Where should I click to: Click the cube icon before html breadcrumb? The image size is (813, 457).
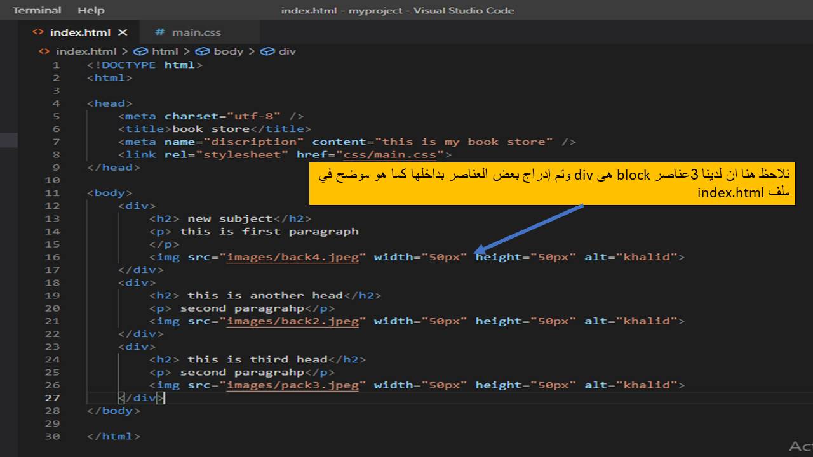140,51
